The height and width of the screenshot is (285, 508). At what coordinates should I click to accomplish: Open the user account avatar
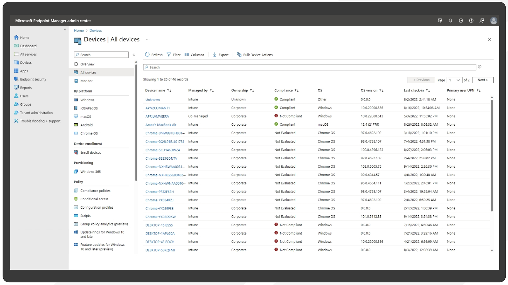point(494,21)
